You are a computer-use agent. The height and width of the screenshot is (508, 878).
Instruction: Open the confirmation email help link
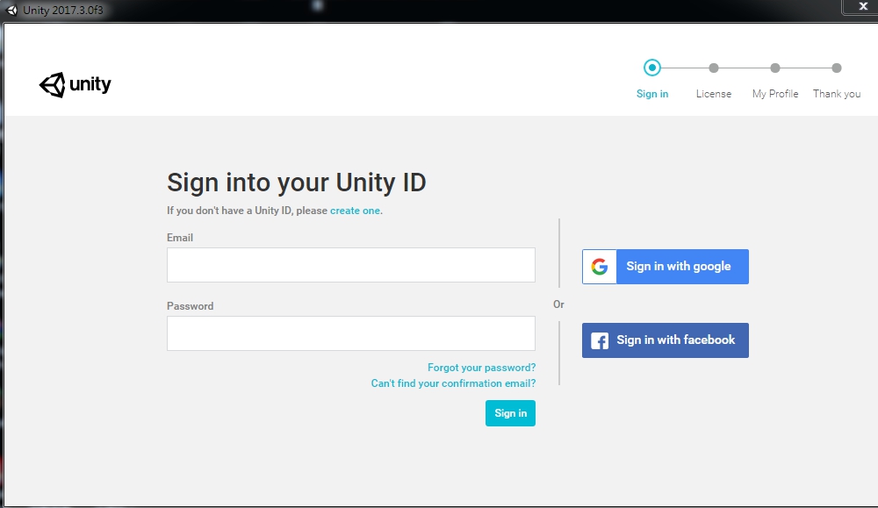[x=453, y=383]
